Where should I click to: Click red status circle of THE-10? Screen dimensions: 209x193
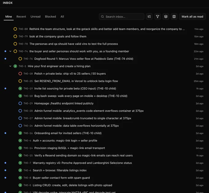tap(20, 74)
